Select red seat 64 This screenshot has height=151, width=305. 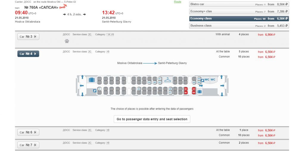point(194,89)
